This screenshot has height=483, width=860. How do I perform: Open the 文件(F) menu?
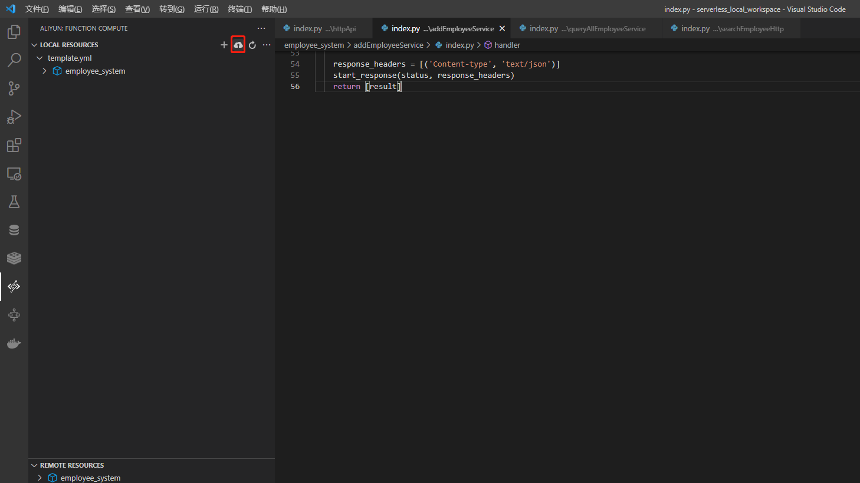[x=37, y=9]
